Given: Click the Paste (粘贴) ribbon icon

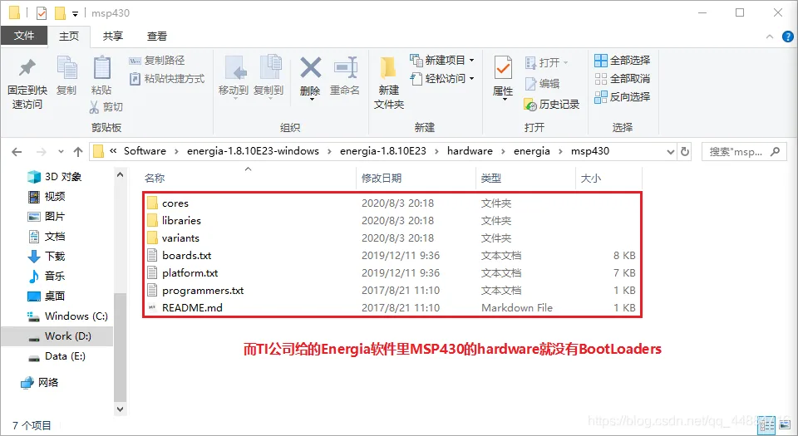Looking at the screenshot, I should pos(101,68).
